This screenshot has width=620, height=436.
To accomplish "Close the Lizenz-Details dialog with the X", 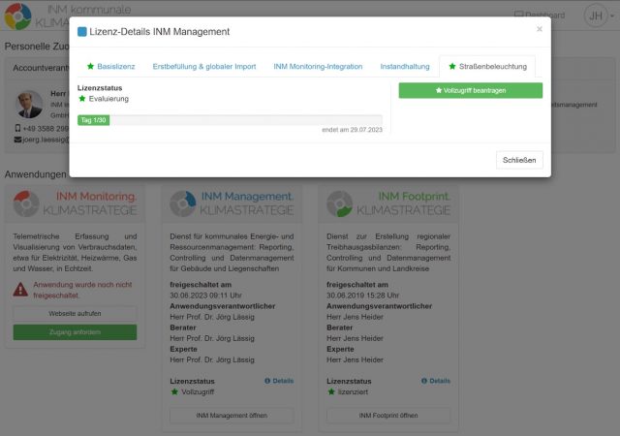I will click(540, 29).
